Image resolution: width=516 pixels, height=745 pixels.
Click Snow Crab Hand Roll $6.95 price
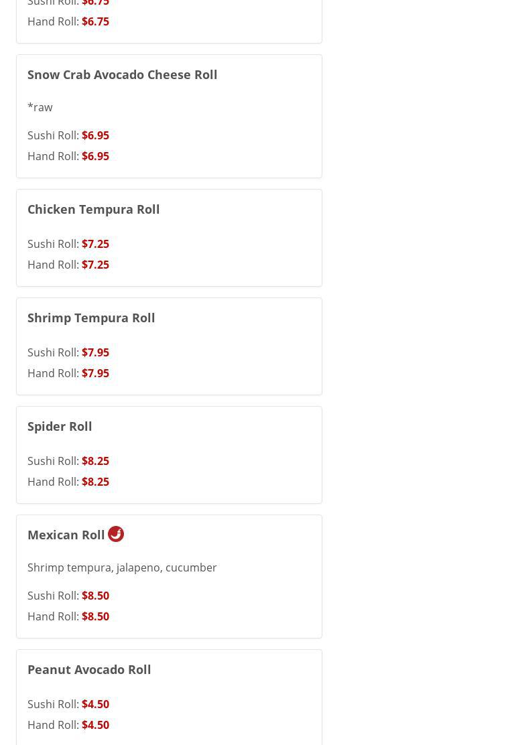click(x=95, y=156)
